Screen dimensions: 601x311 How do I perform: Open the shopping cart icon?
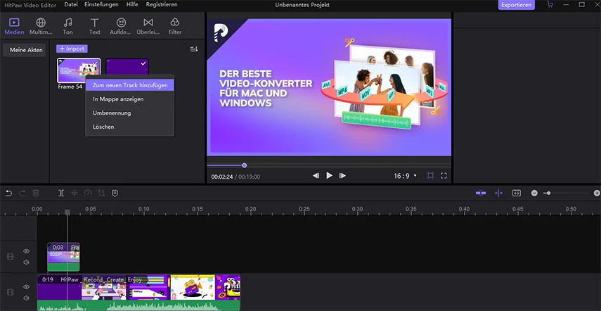pyautogui.click(x=550, y=5)
